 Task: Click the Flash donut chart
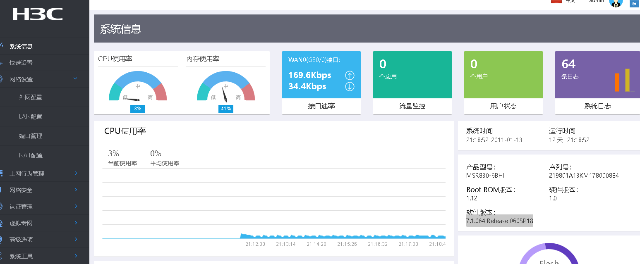point(549,254)
